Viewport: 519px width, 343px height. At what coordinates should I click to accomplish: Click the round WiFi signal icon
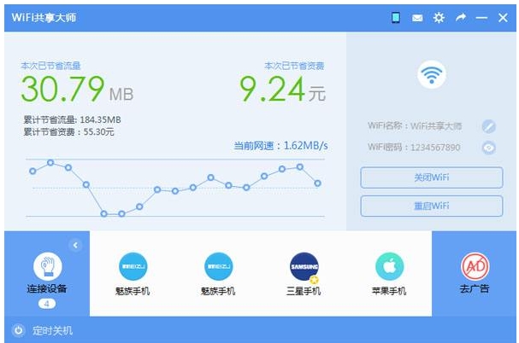coord(432,74)
